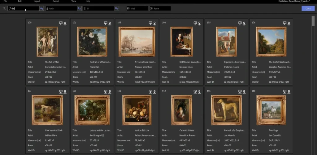Click the location pin on card 103
This screenshot has height=155, width=317.
(x=155, y=24)
